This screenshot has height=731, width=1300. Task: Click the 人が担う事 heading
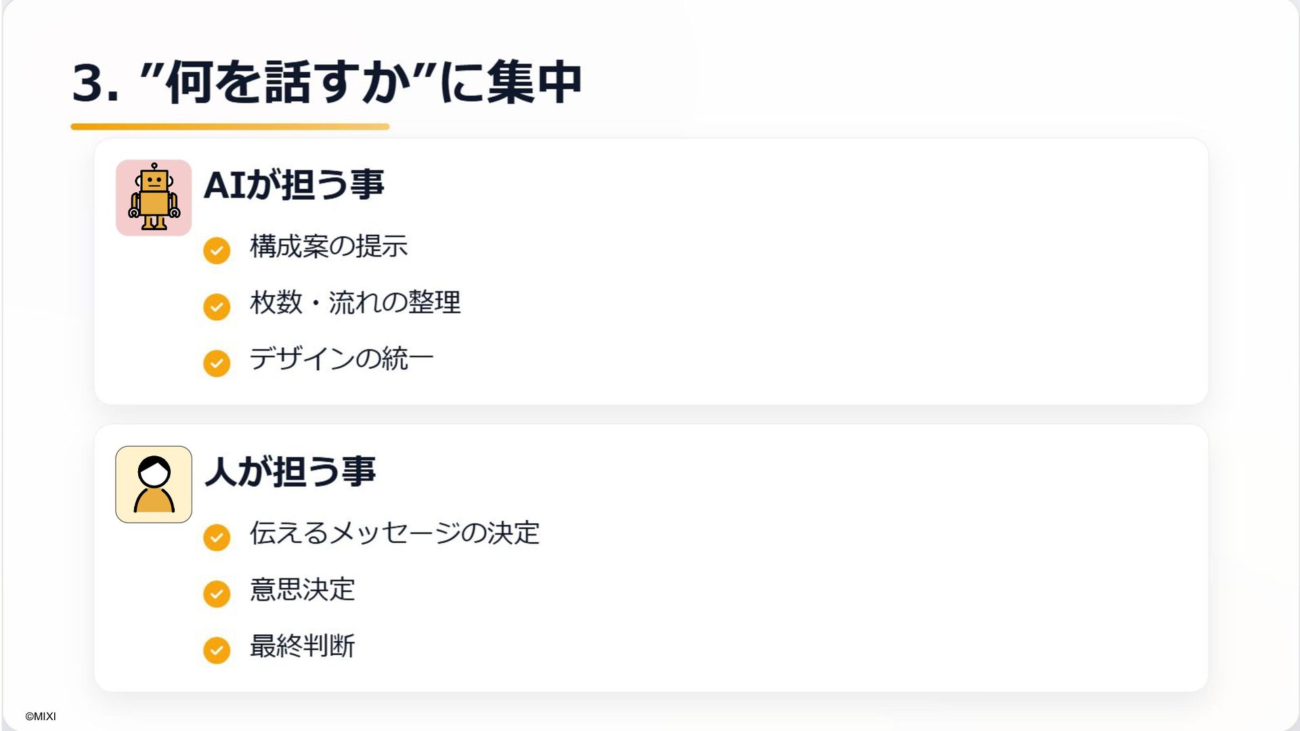pyautogui.click(x=290, y=471)
